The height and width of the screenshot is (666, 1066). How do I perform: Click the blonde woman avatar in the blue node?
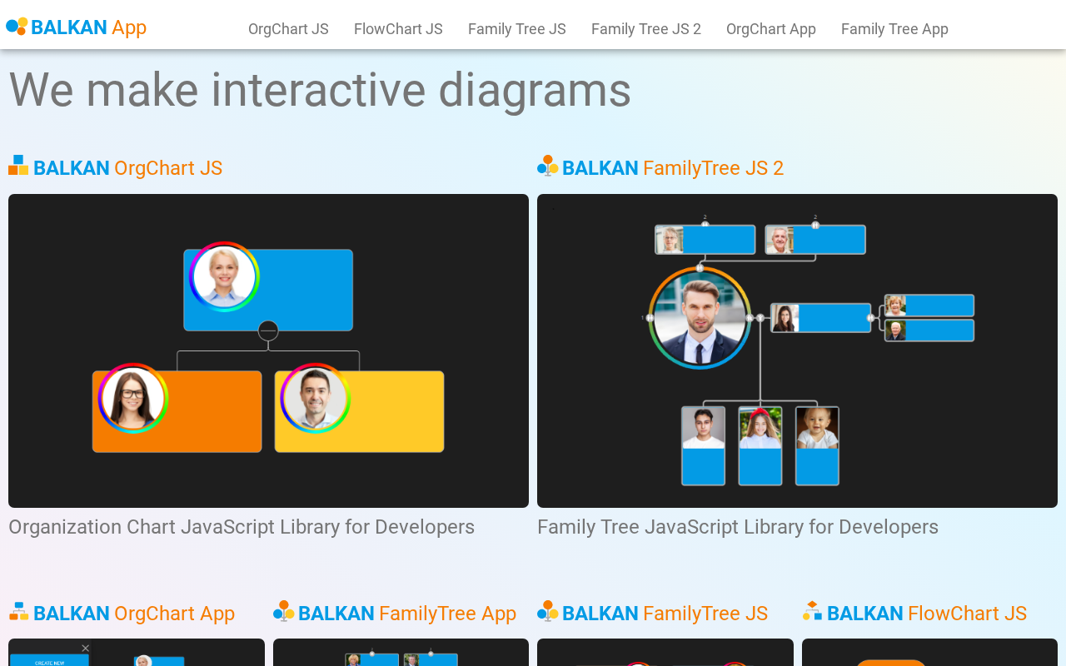224,276
